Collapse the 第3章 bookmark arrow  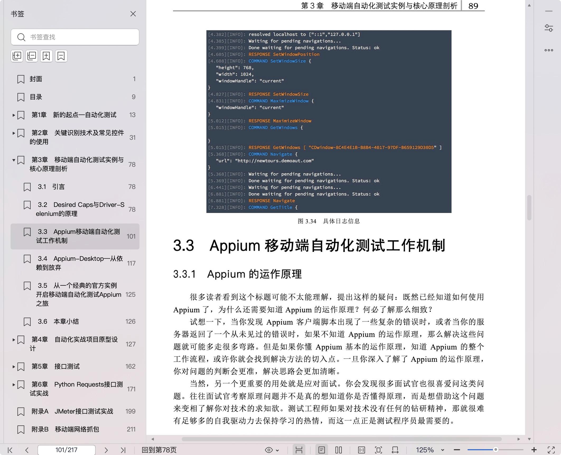coord(14,160)
